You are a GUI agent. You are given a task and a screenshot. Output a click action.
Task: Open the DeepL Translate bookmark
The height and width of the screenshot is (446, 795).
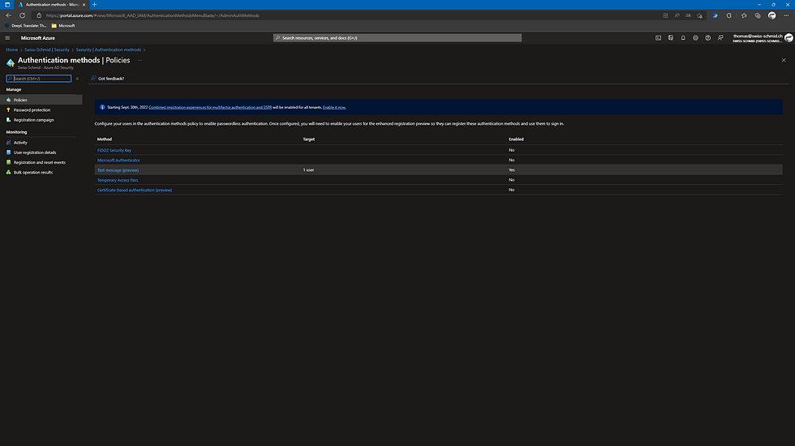point(26,26)
